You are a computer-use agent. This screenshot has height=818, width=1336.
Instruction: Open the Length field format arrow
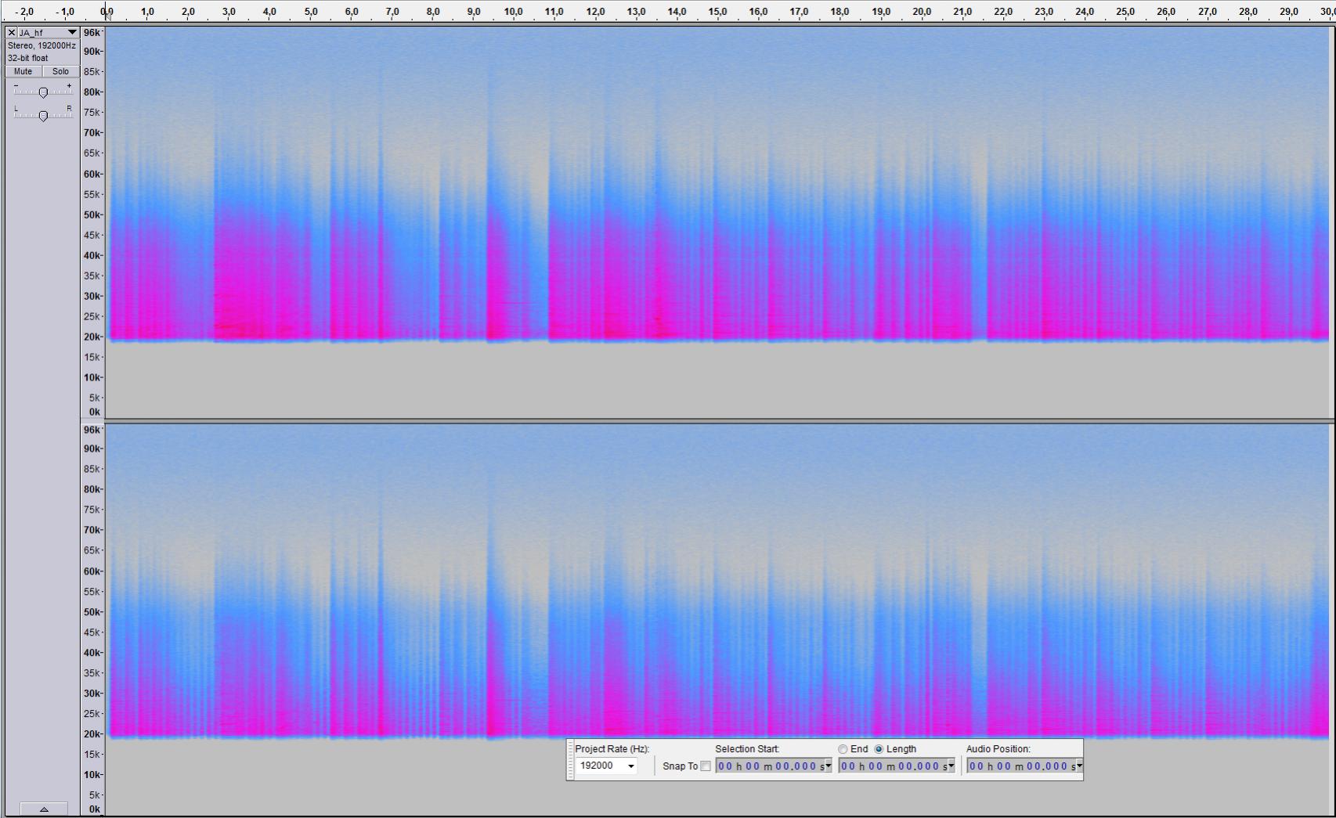pyautogui.click(x=951, y=766)
